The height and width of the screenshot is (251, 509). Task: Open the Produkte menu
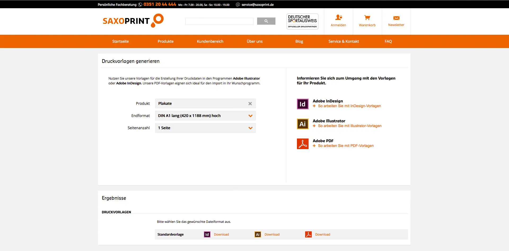pyautogui.click(x=165, y=41)
